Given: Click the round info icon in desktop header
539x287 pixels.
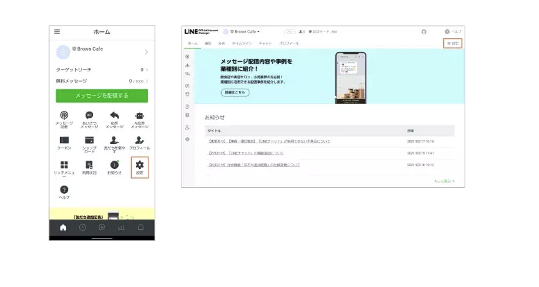Looking at the screenshot, I should 424,32.
